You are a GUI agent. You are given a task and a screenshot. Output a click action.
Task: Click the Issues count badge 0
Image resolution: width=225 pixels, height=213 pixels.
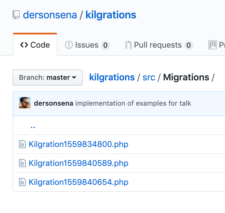106,45
